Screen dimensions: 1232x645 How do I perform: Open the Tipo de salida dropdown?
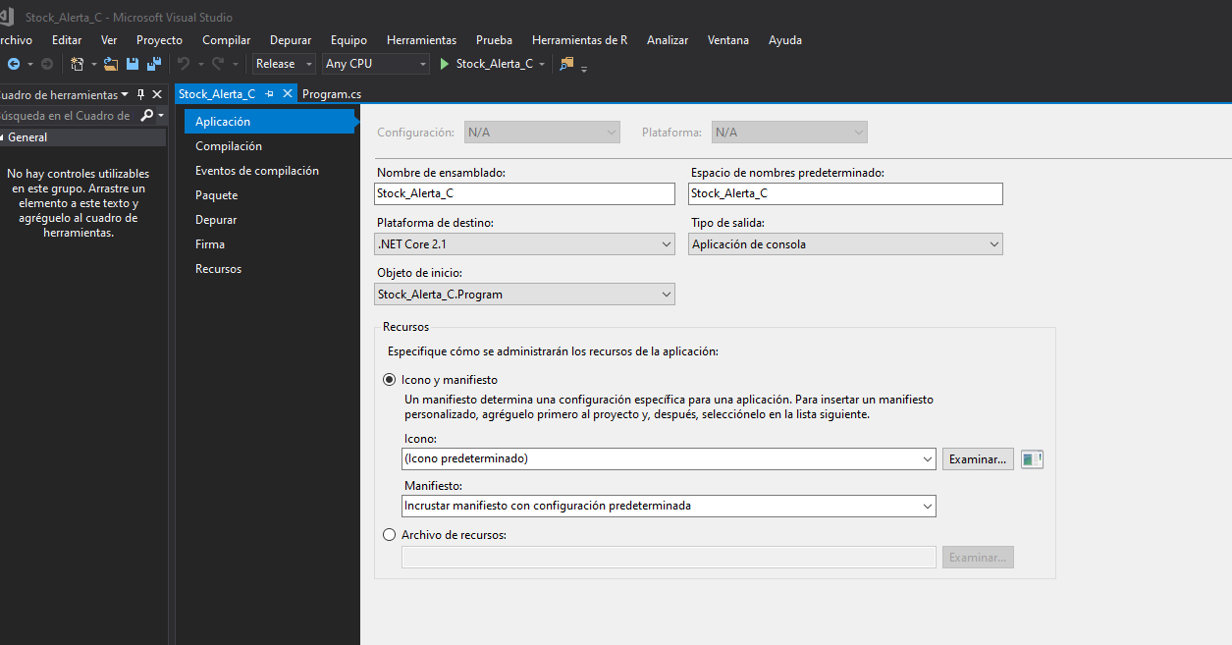coord(846,244)
